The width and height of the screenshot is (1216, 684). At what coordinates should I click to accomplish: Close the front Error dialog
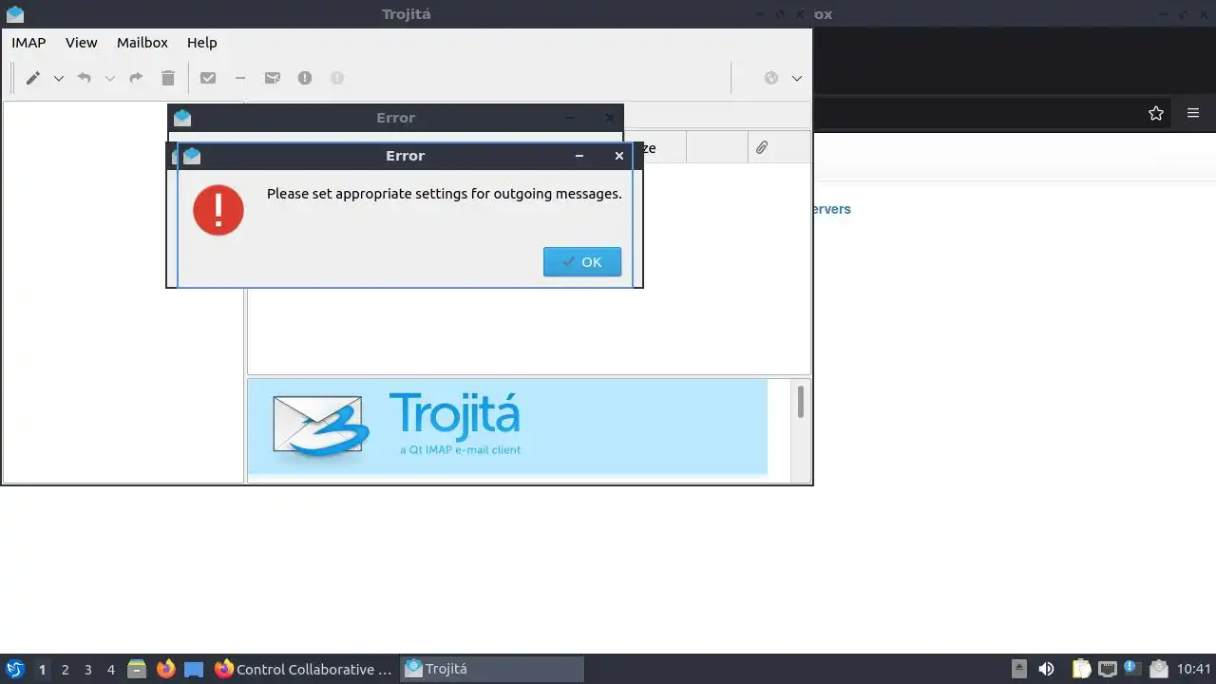pyautogui.click(x=619, y=156)
